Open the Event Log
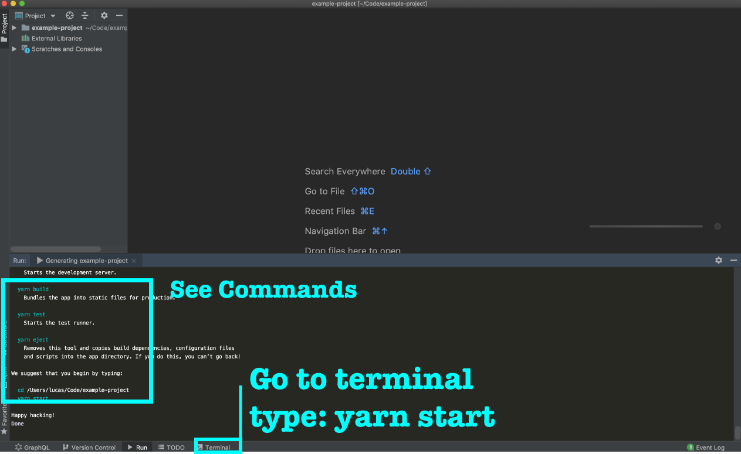The image size is (741, 454). click(705, 448)
